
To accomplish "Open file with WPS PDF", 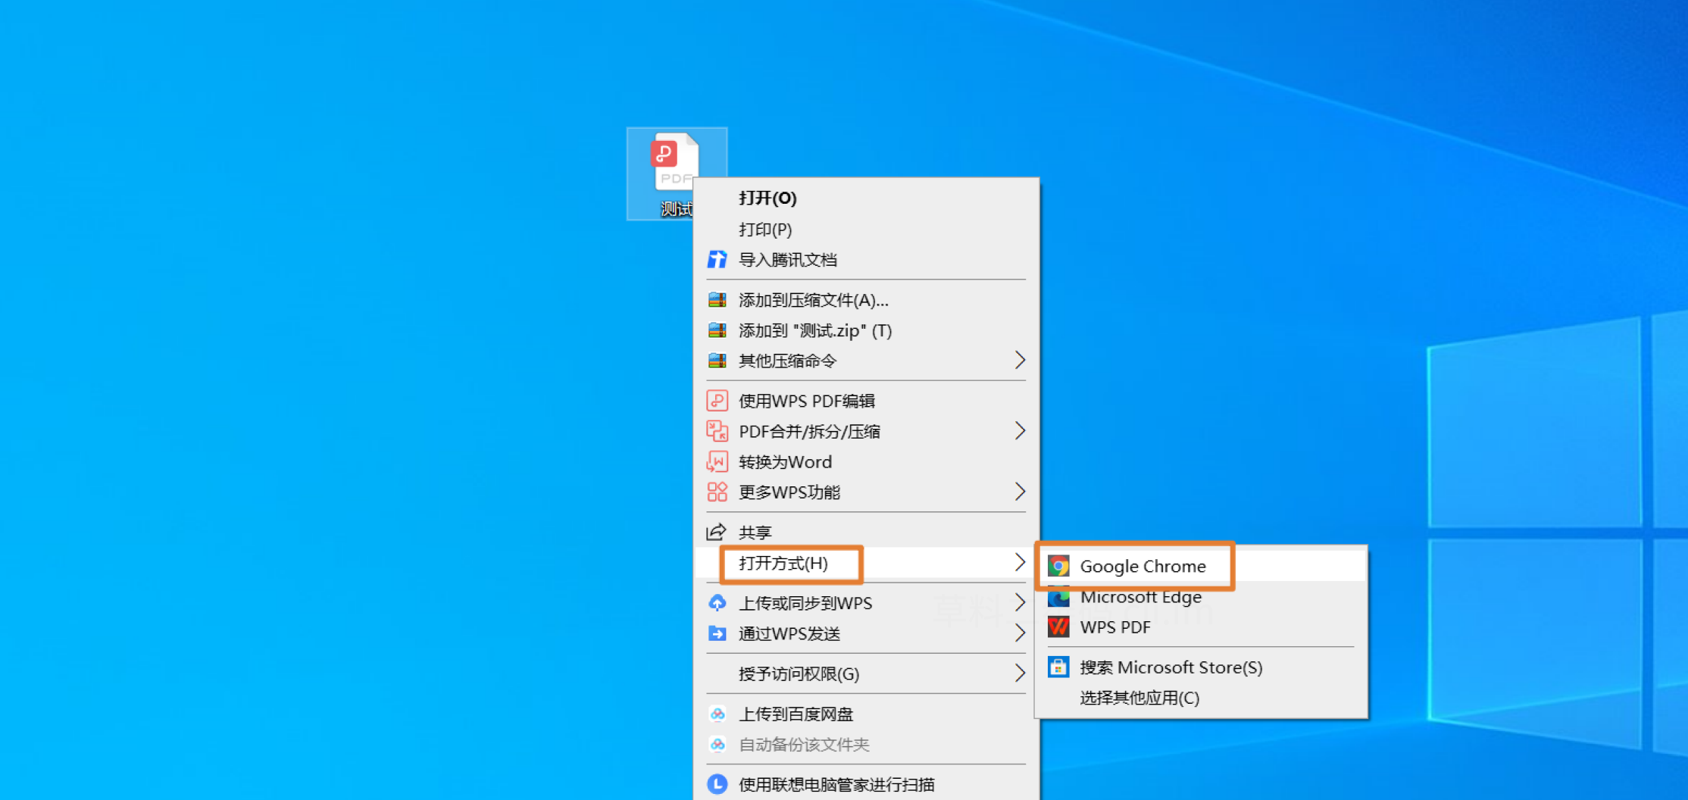I will click(1202, 627).
